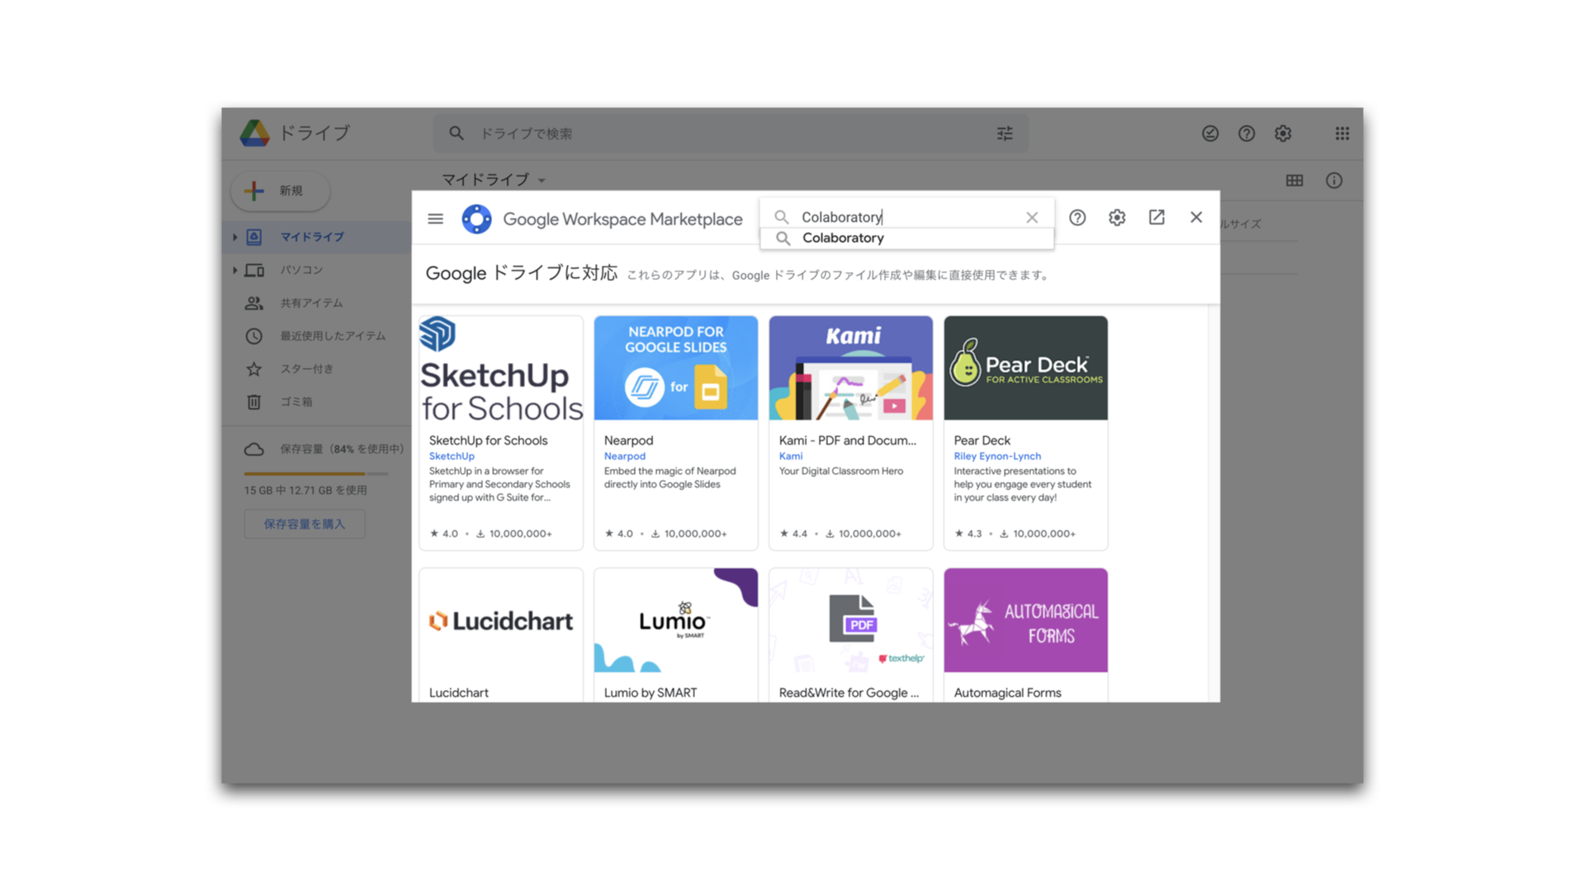Click the SketchUp developer link

[452, 456]
